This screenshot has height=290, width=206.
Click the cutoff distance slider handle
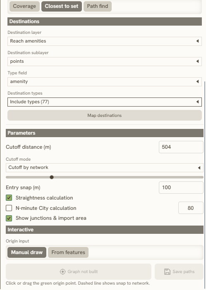coord(52,177)
